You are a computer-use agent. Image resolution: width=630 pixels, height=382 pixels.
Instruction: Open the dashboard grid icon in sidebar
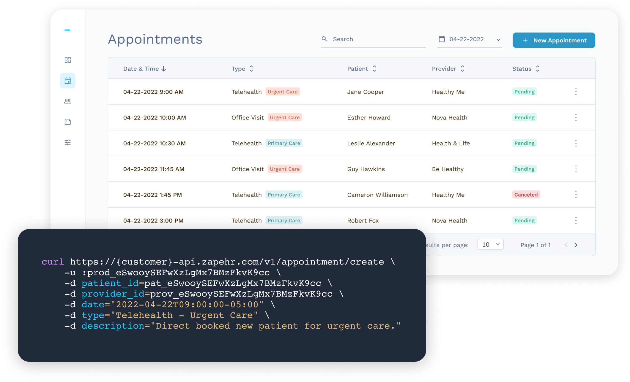click(68, 60)
